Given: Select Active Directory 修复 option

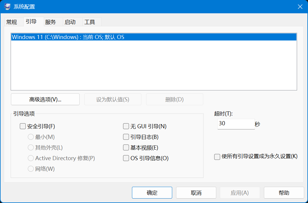Looking at the screenshot, I should tap(30, 158).
